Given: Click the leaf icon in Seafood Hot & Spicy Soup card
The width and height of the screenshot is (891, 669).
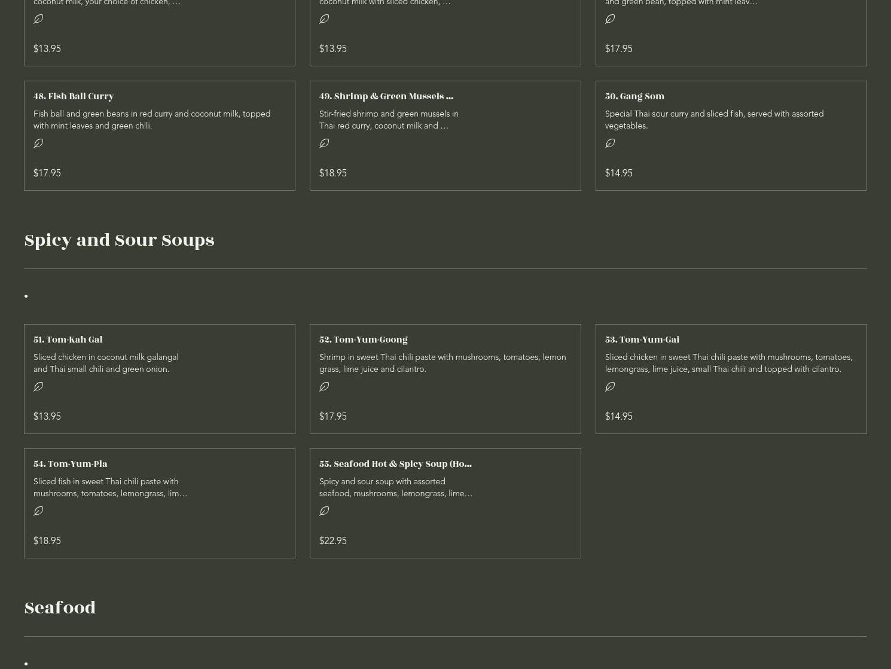Looking at the screenshot, I should (324, 511).
